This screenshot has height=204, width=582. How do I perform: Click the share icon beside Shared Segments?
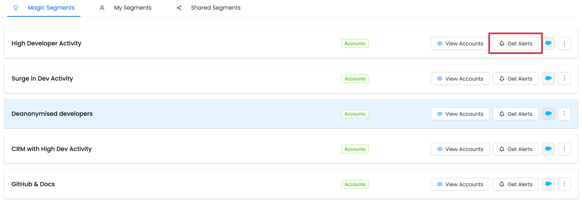(179, 8)
